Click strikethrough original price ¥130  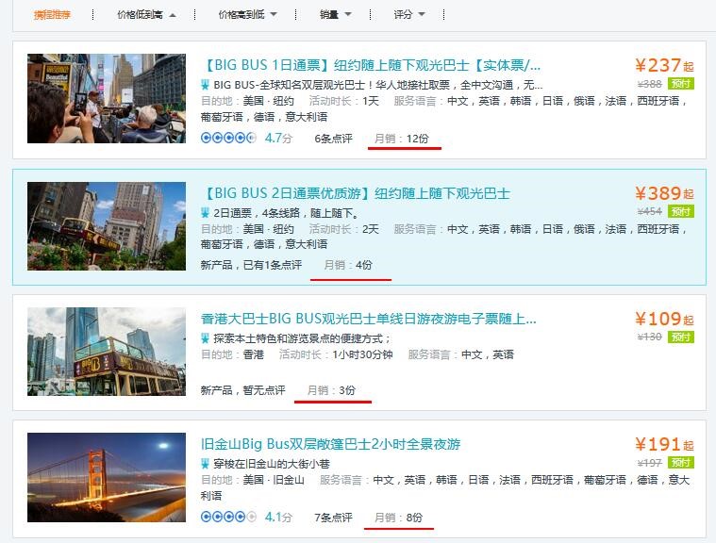point(649,337)
